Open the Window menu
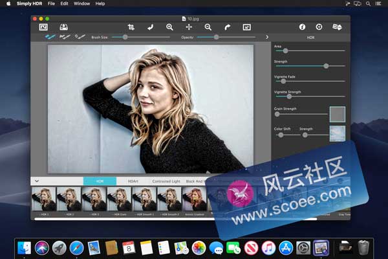Screen dimensions: 388x259 pos(81,4)
